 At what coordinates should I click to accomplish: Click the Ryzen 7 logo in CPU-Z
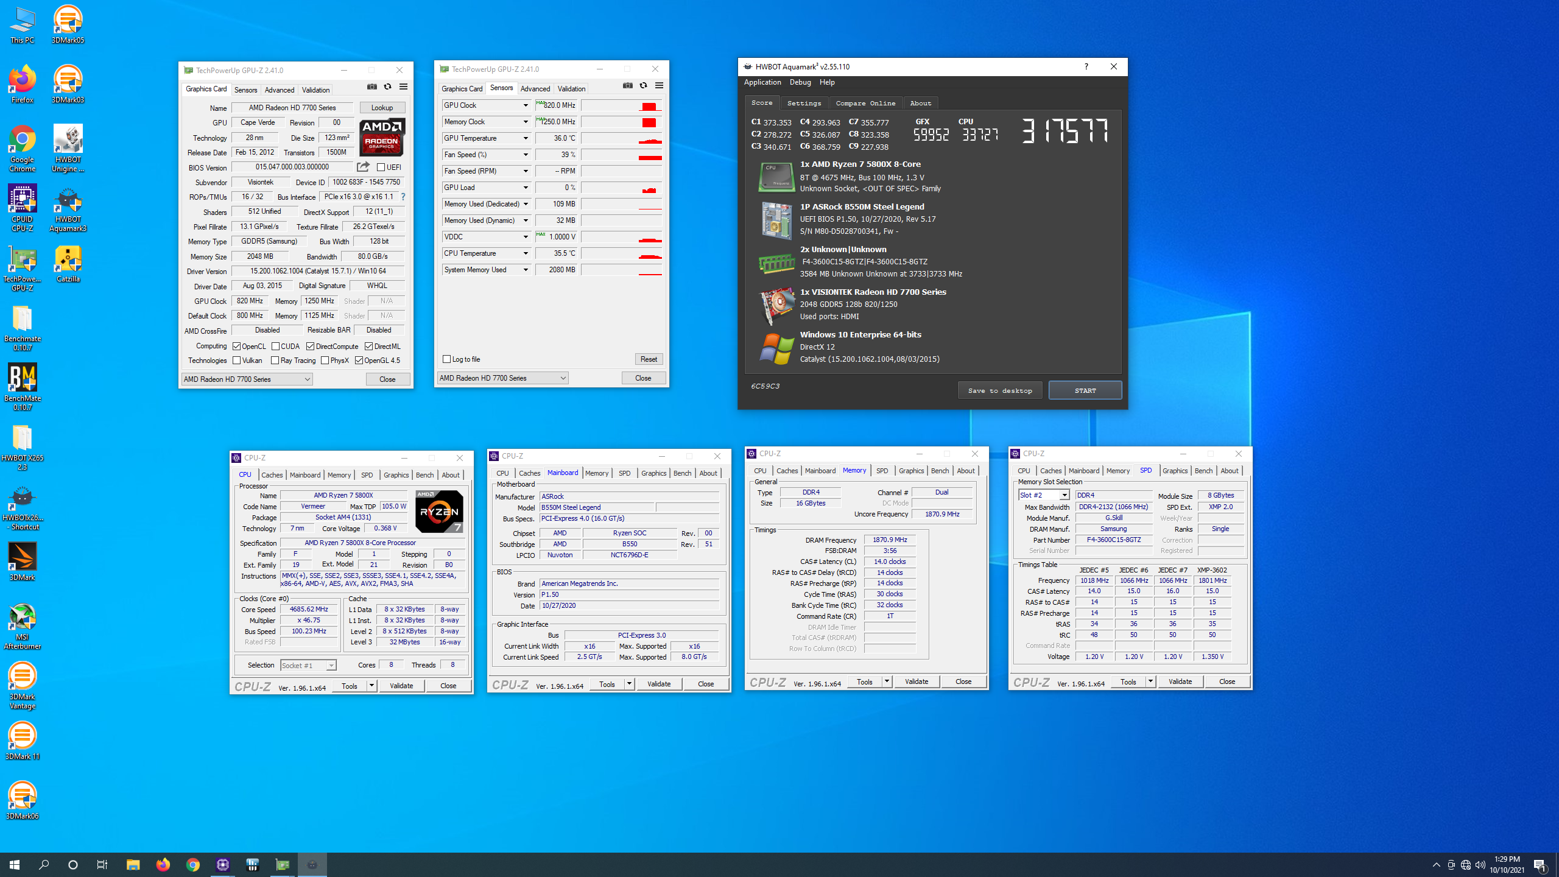[x=439, y=511]
